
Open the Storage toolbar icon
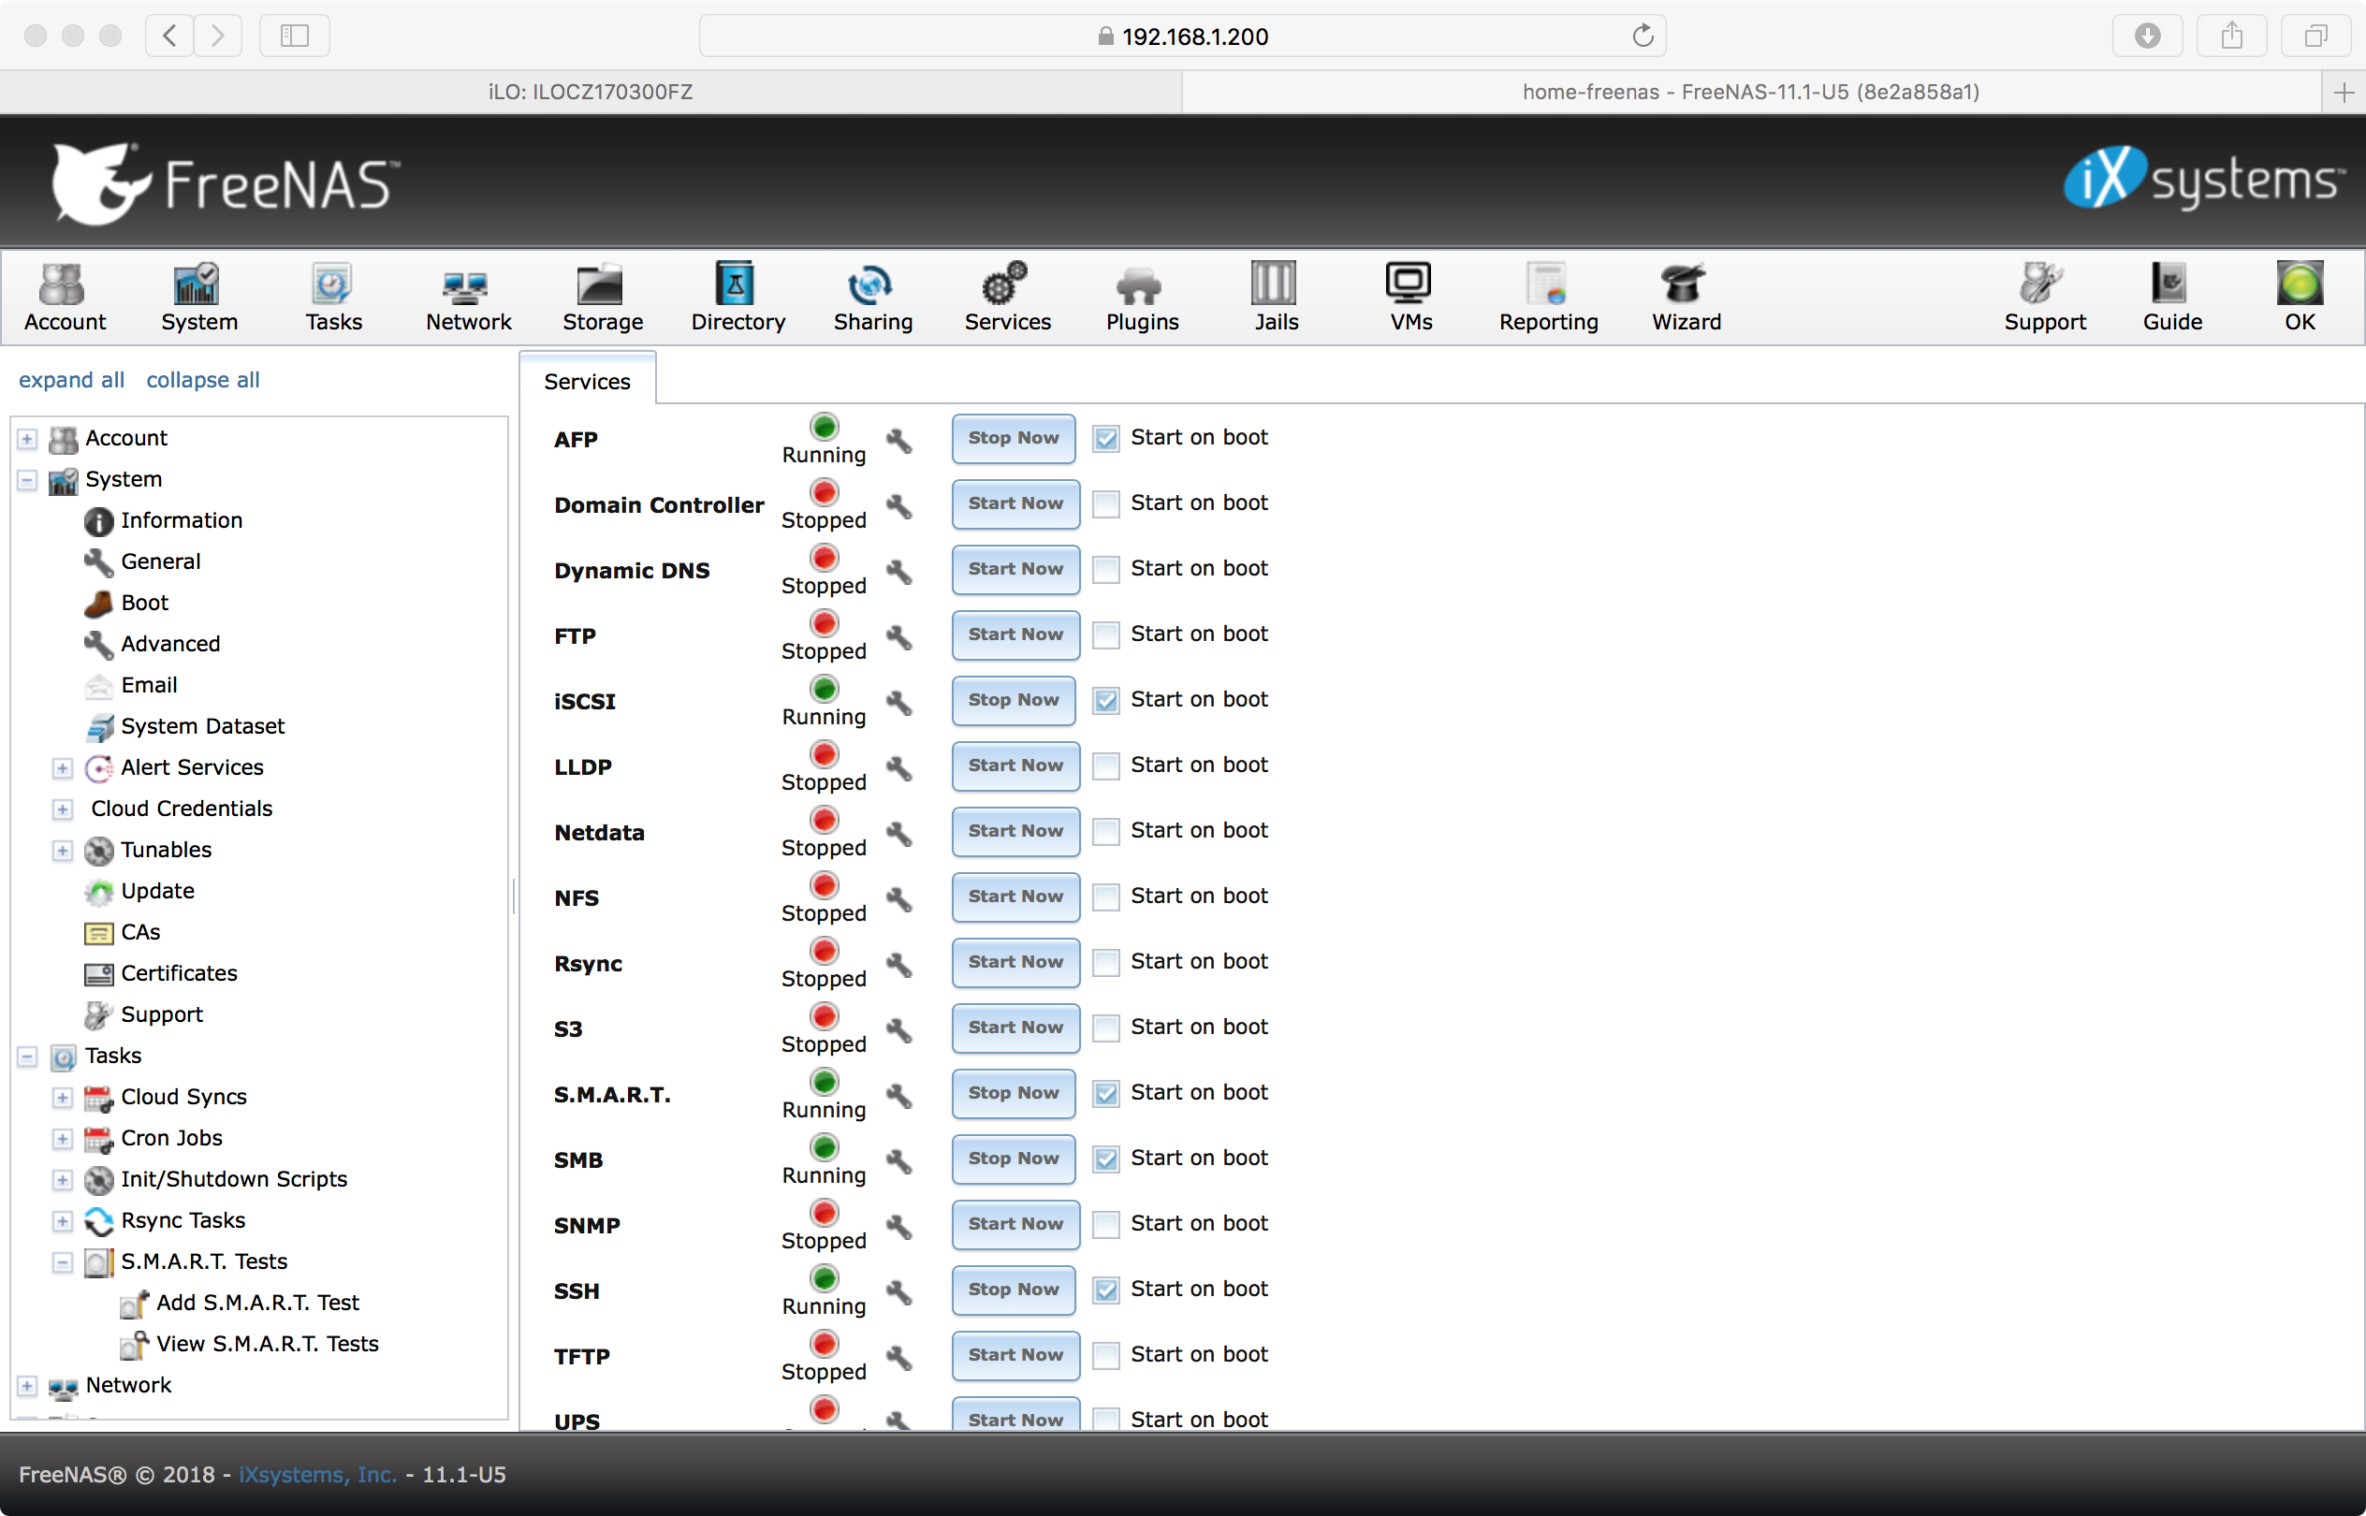(x=603, y=297)
